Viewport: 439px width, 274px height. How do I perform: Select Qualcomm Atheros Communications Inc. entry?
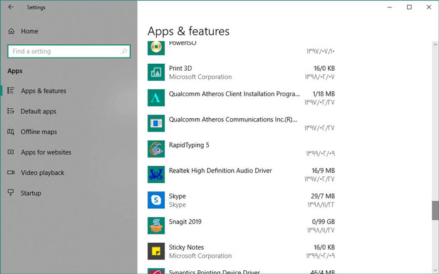pos(233,119)
